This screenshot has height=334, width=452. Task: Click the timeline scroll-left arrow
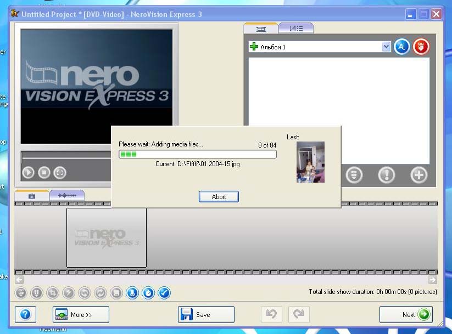(x=19, y=280)
